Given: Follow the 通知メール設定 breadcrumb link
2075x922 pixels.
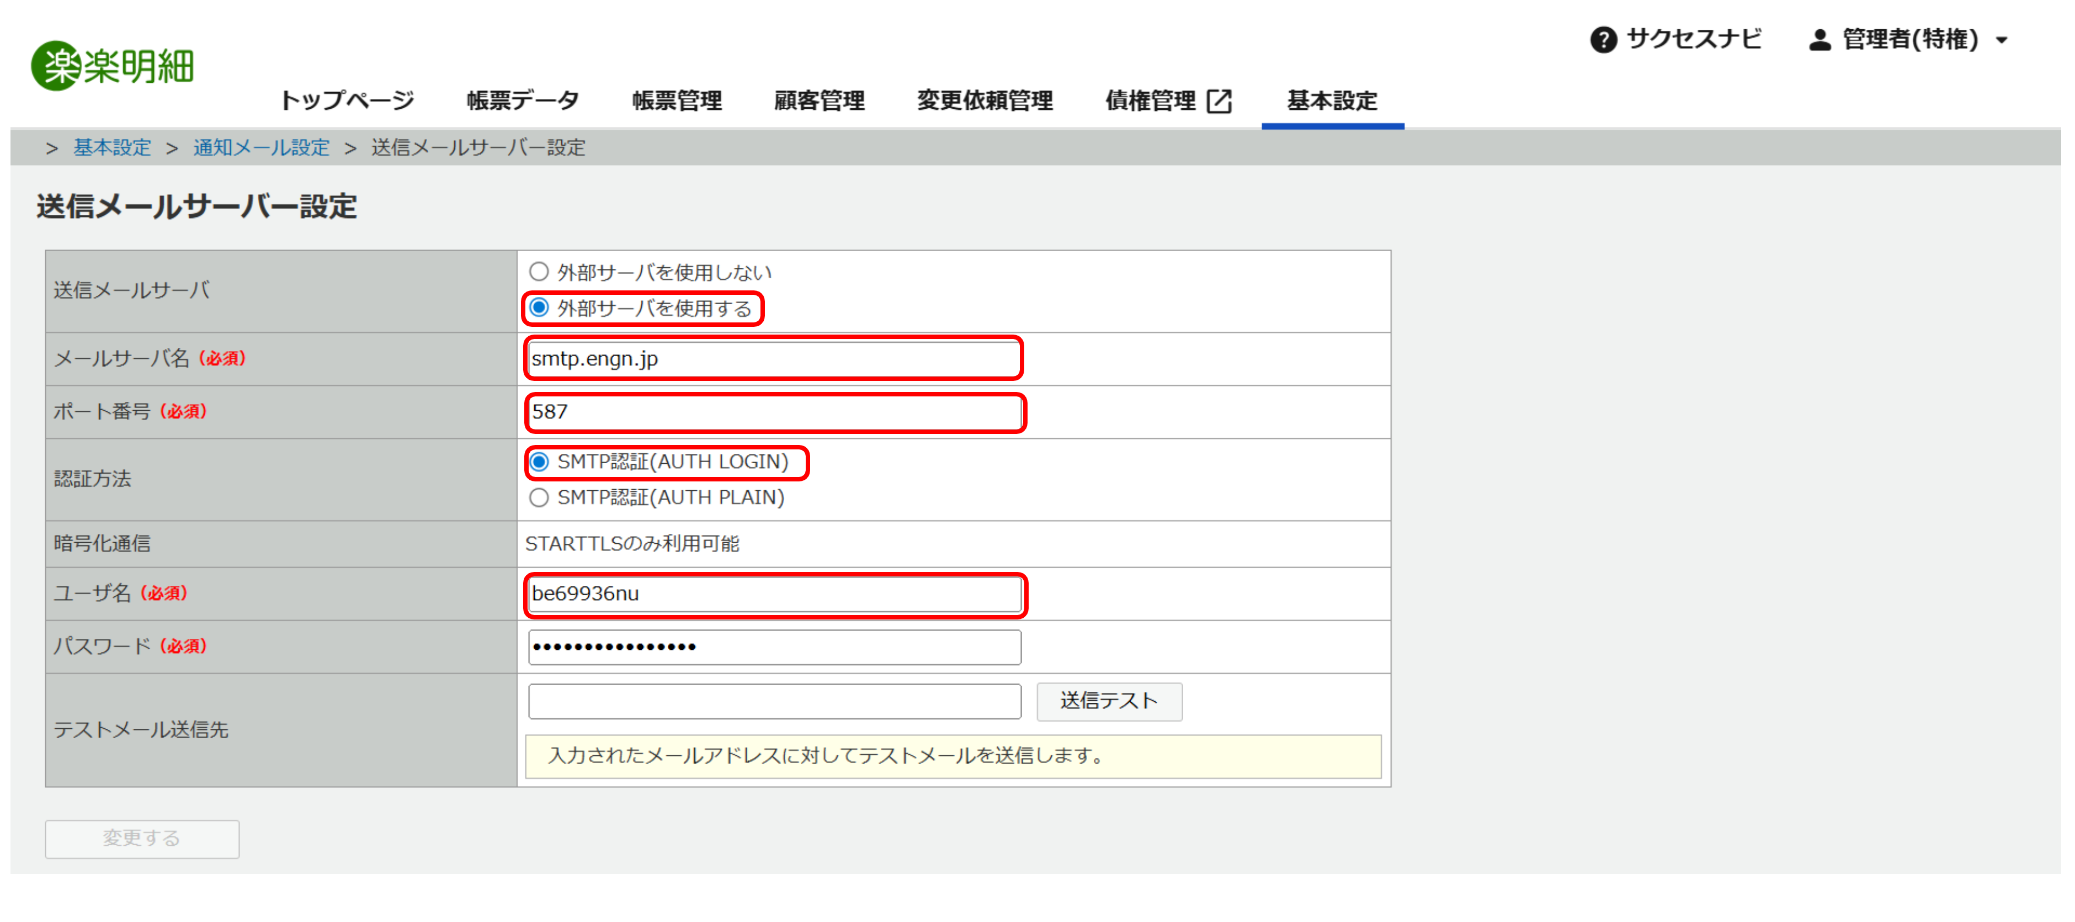Looking at the screenshot, I should pos(261,147).
